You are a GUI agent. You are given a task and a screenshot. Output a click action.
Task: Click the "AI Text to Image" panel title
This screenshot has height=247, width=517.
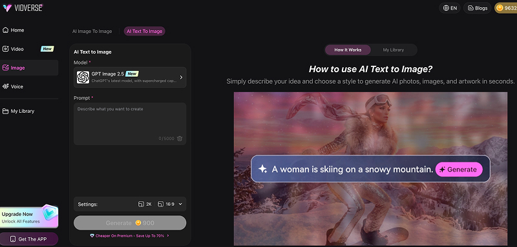92,52
